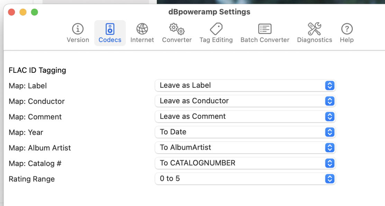Screen dimensions: 385x206
Task: Open the Version info toolbar icon
Action: point(78,29)
